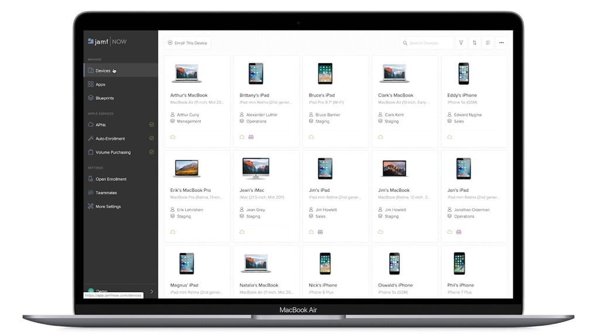Click user Arthur Curry text
Viewport: 597px width, 335px height.
tap(188, 115)
